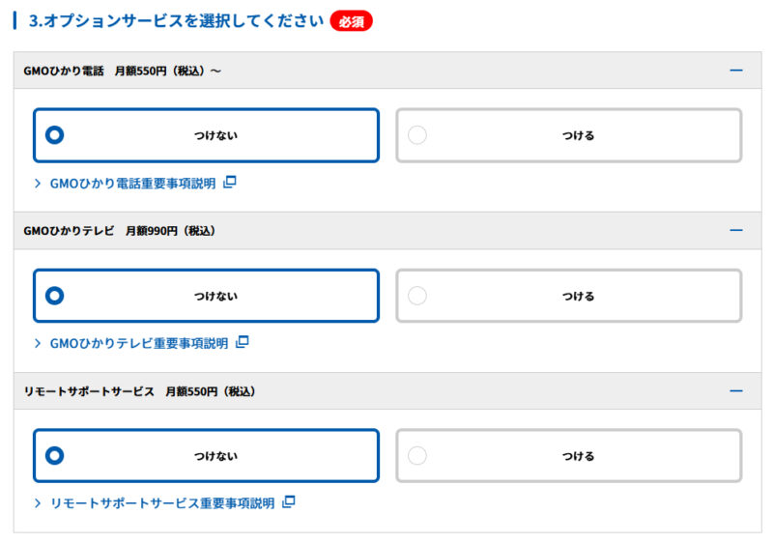This screenshot has height=543, width=773.
Task: Select つける for リモートサポートサービス
Action: pos(569,456)
